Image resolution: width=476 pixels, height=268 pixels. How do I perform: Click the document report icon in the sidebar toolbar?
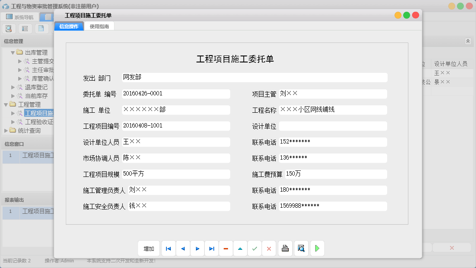pyautogui.click(x=41, y=28)
